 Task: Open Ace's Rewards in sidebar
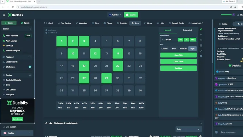coord(12,36)
